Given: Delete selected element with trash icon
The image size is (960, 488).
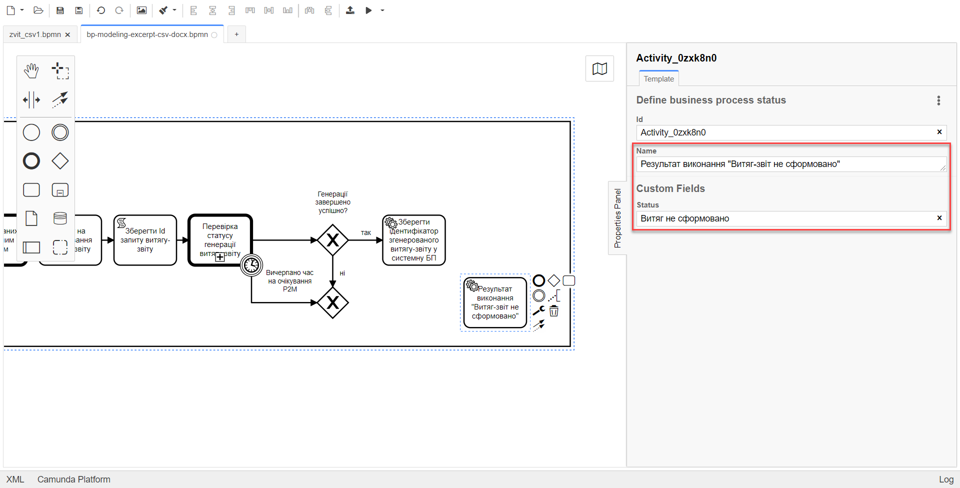Looking at the screenshot, I should pos(554,311).
